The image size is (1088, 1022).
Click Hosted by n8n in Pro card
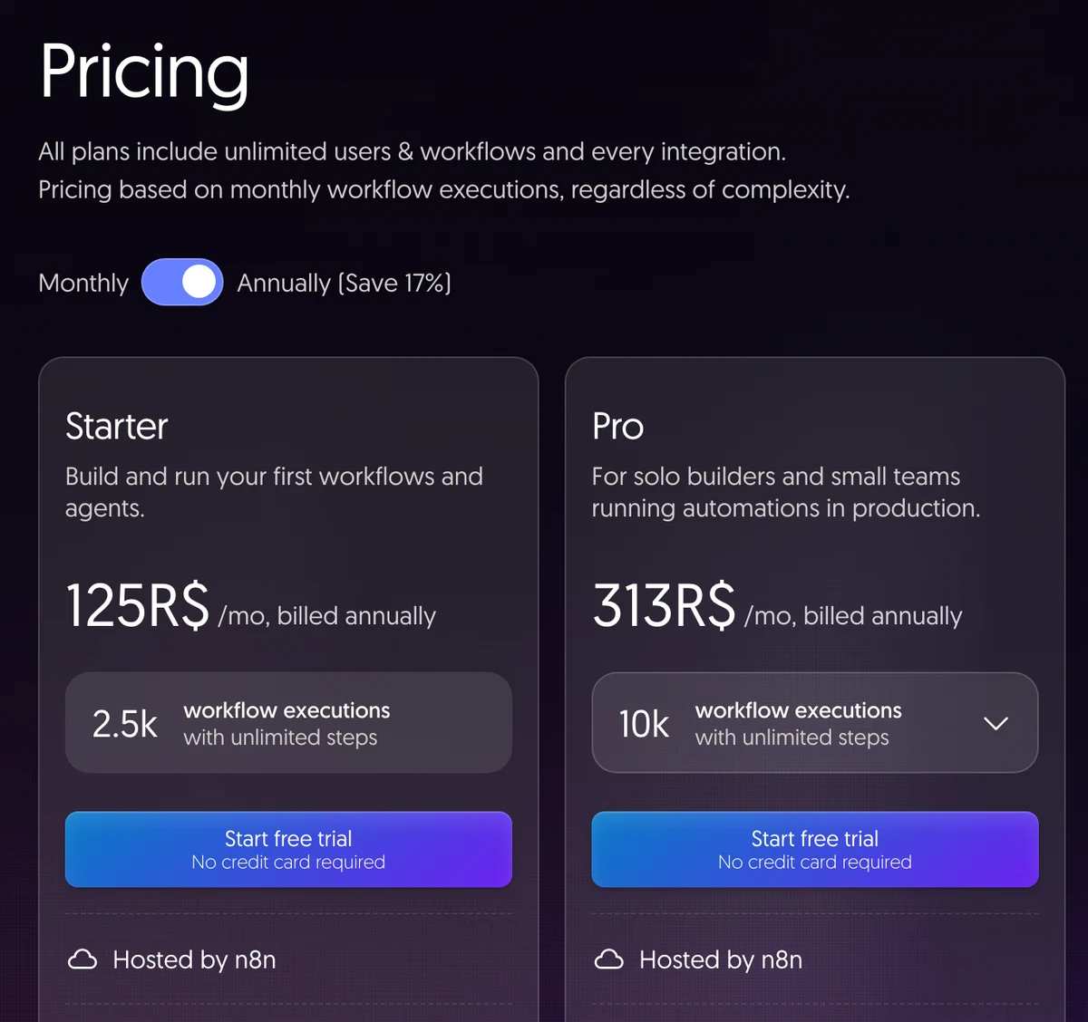pyautogui.click(x=721, y=959)
